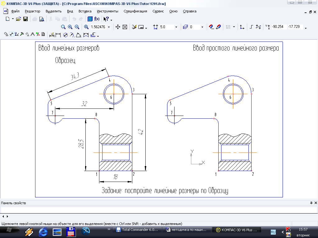This screenshot has width=318, height=238.
Task: Open the layers manager icon
Action: pyautogui.click(x=185, y=27)
